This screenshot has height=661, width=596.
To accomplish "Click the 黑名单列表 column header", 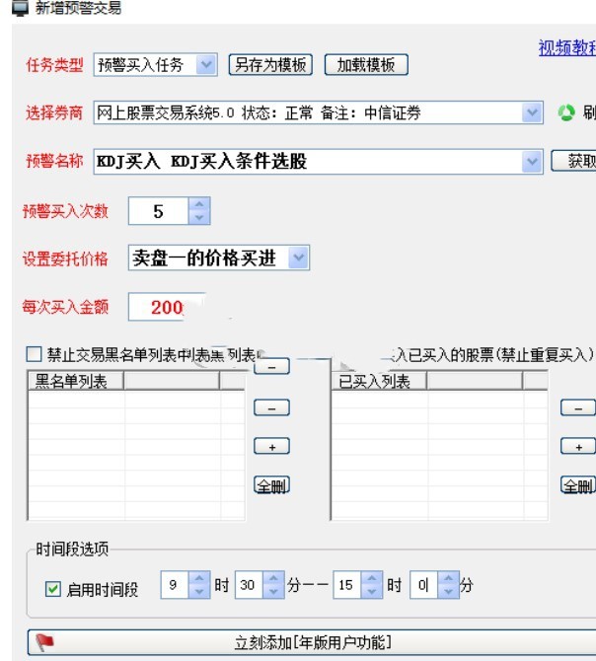I will [76, 381].
